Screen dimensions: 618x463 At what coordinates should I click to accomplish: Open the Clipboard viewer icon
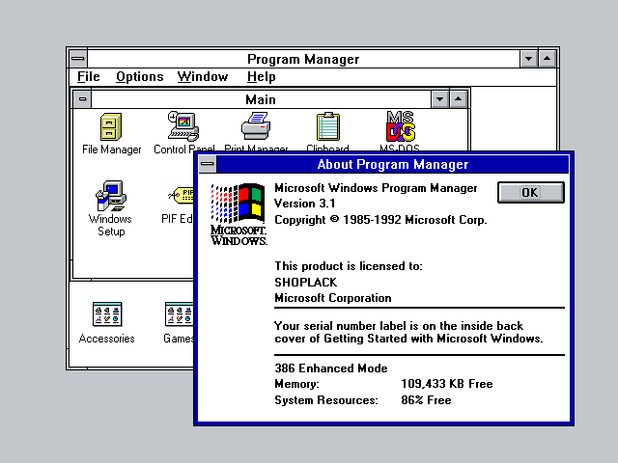[328, 126]
